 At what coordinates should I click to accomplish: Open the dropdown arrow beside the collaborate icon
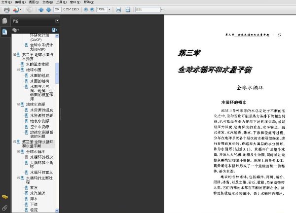point(21,9)
